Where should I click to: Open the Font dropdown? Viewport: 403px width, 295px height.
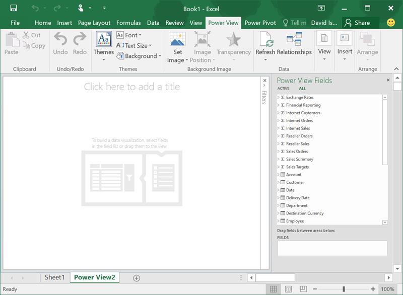tap(129, 35)
